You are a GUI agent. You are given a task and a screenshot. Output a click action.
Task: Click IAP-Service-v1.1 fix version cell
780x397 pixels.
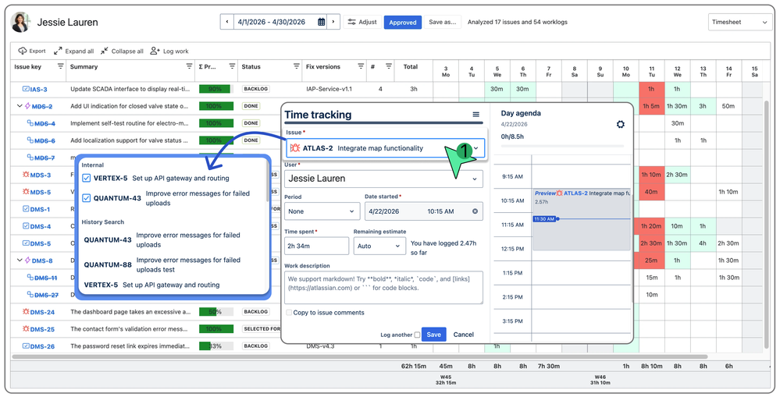329,89
